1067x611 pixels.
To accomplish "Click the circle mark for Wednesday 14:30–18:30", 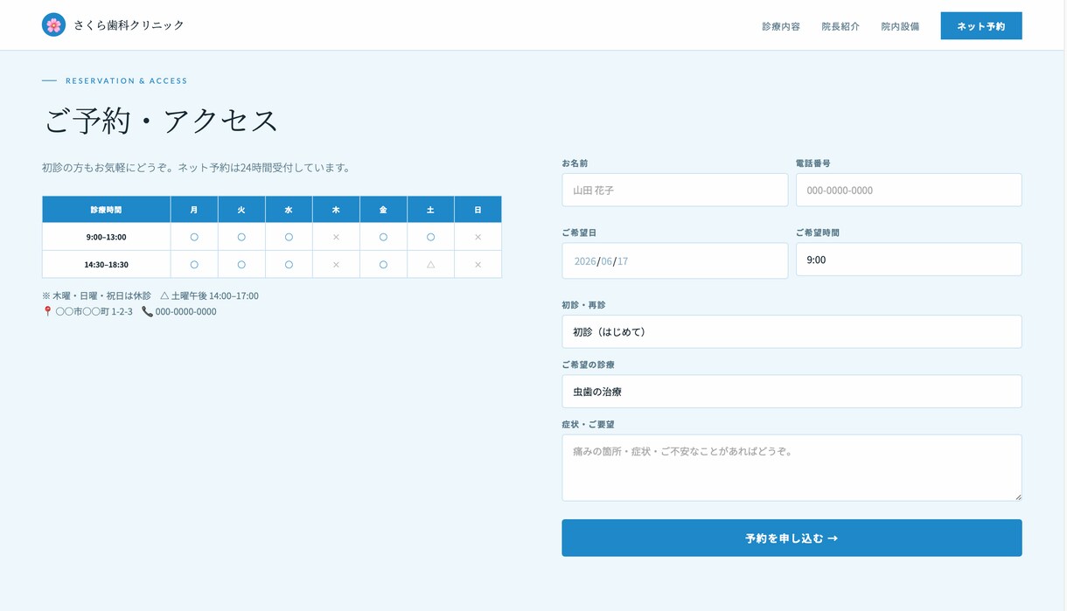I will pyautogui.click(x=289, y=264).
